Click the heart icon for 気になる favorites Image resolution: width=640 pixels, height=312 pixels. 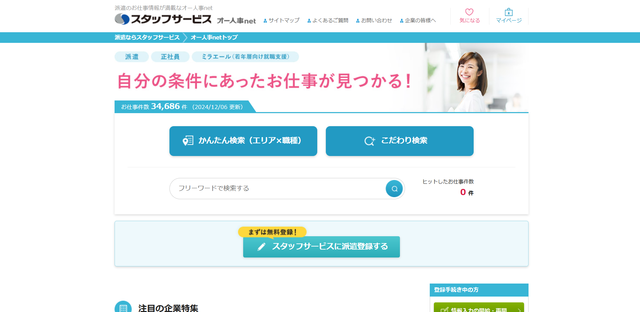(x=469, y=12)
